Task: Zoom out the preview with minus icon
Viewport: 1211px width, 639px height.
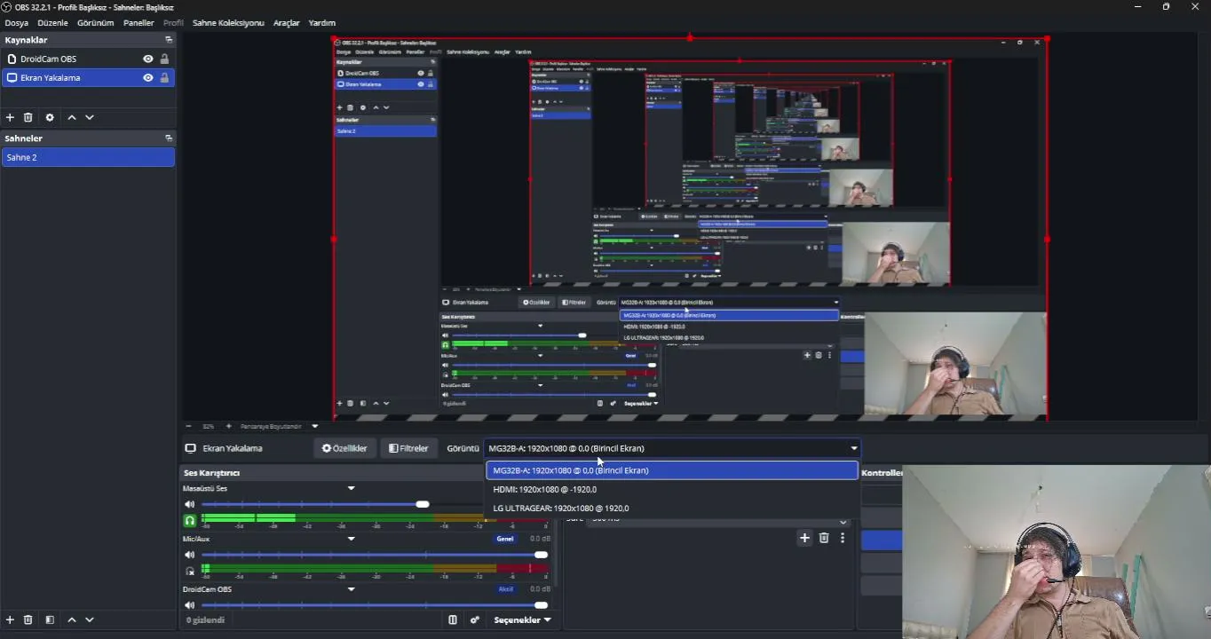Action: 188,426
